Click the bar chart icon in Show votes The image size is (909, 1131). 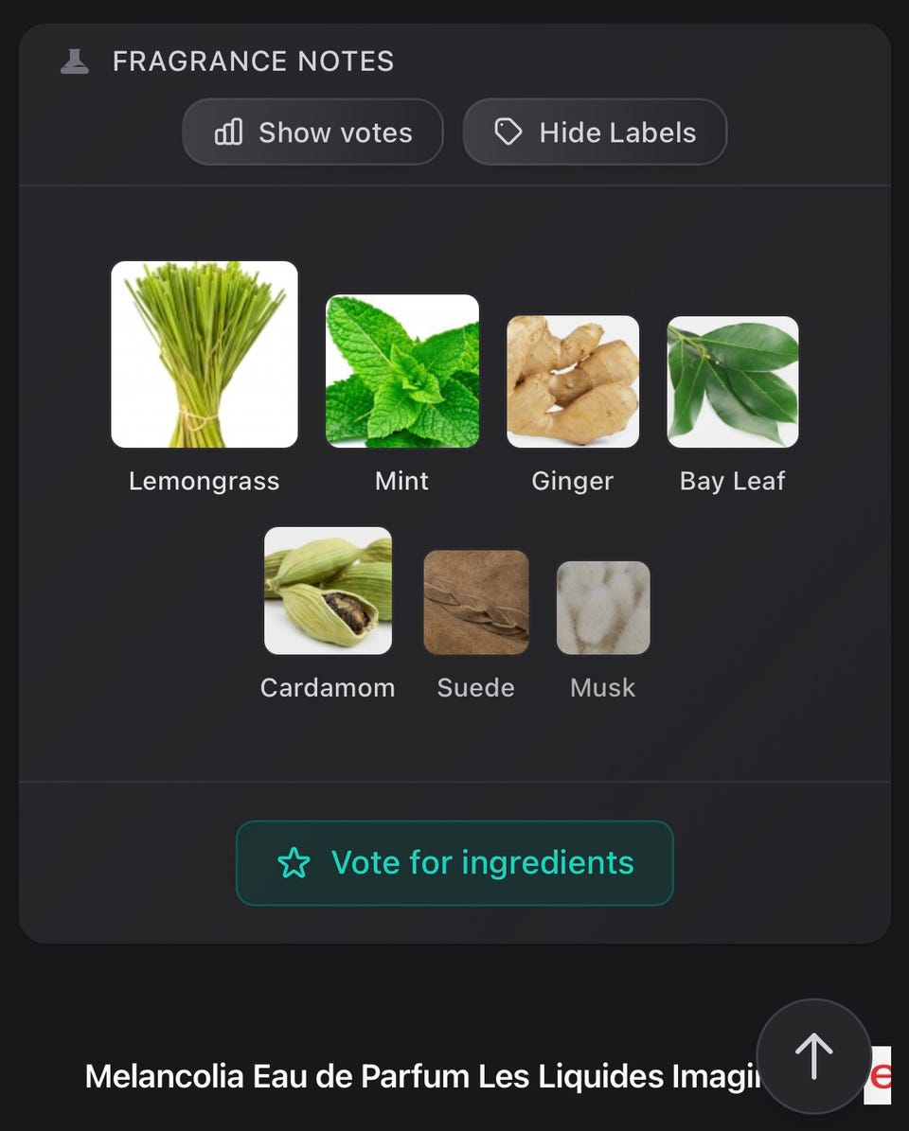coord(229,133)
